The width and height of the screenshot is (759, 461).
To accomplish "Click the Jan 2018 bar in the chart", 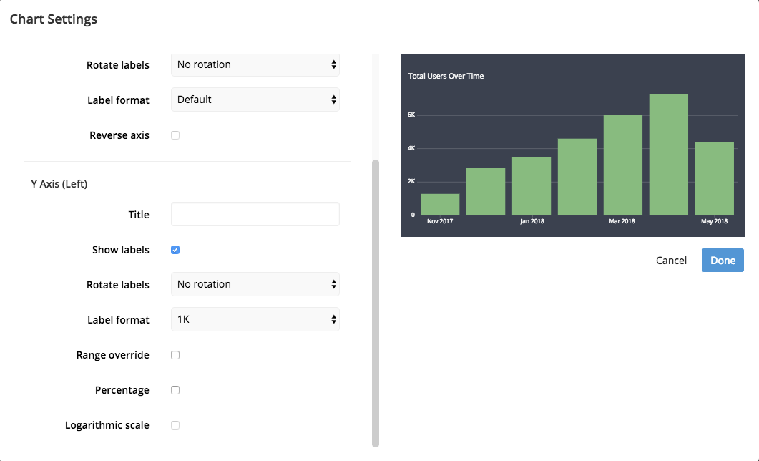I will [532, 186].
